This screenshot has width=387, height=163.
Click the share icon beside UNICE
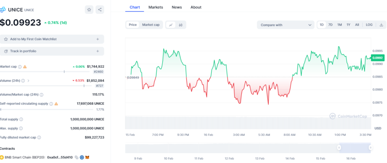[99, 10]
